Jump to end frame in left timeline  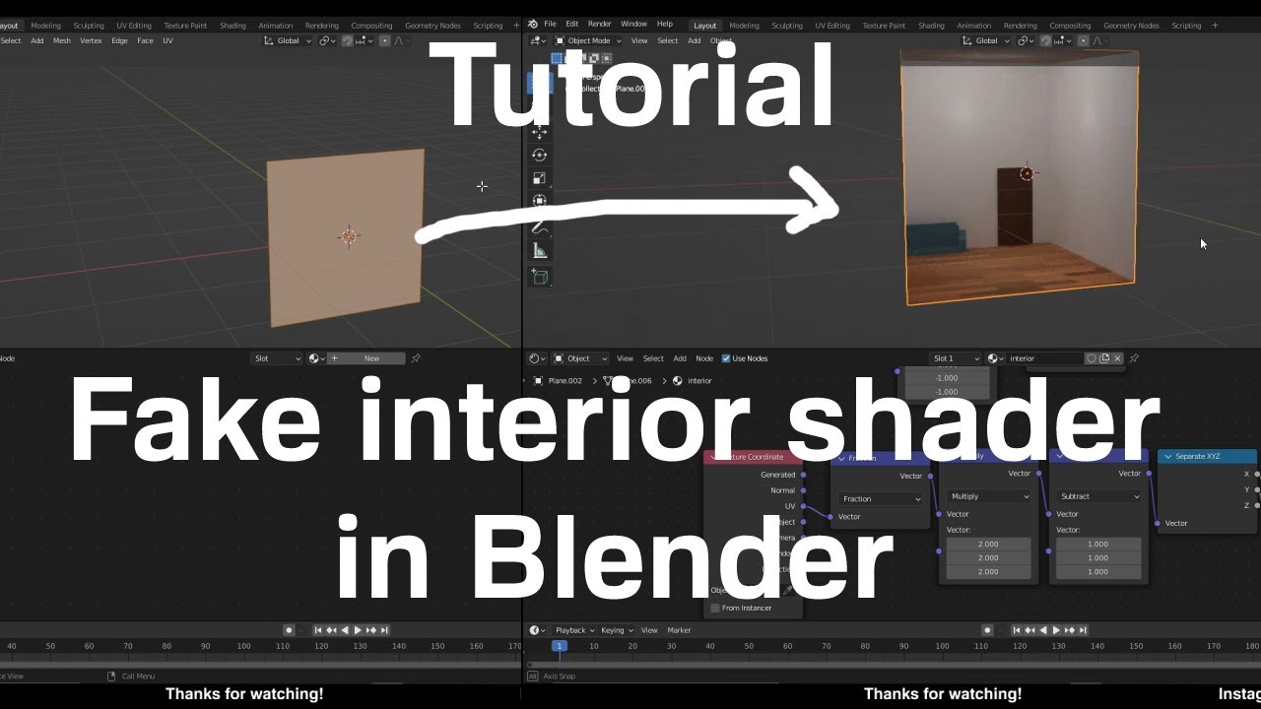pos(384,630)
